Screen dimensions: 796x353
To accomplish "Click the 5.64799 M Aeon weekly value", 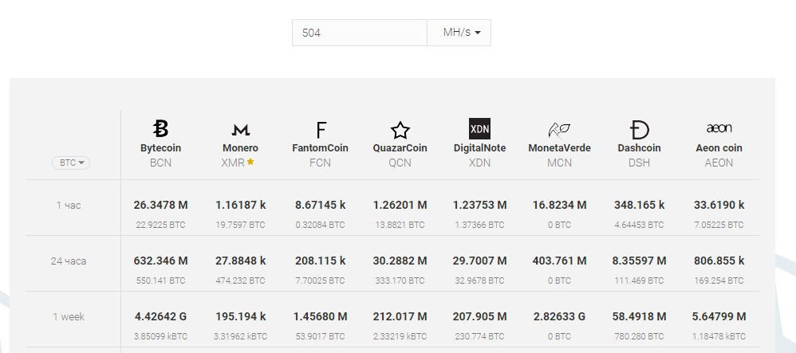I will click(x=719, y=317).
